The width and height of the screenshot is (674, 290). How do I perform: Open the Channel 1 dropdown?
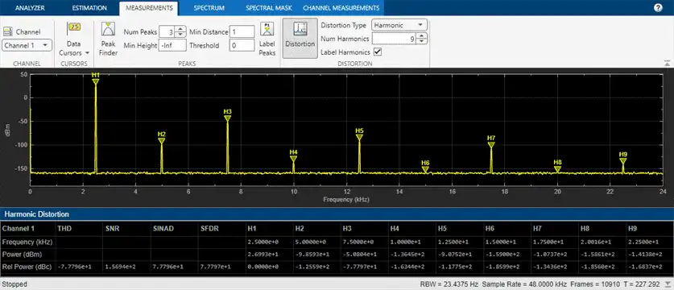pos(27,45)
